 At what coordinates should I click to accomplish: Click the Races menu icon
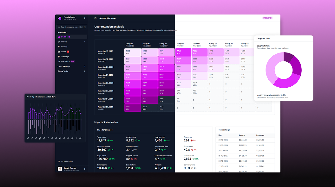click(x=59, y=52)
